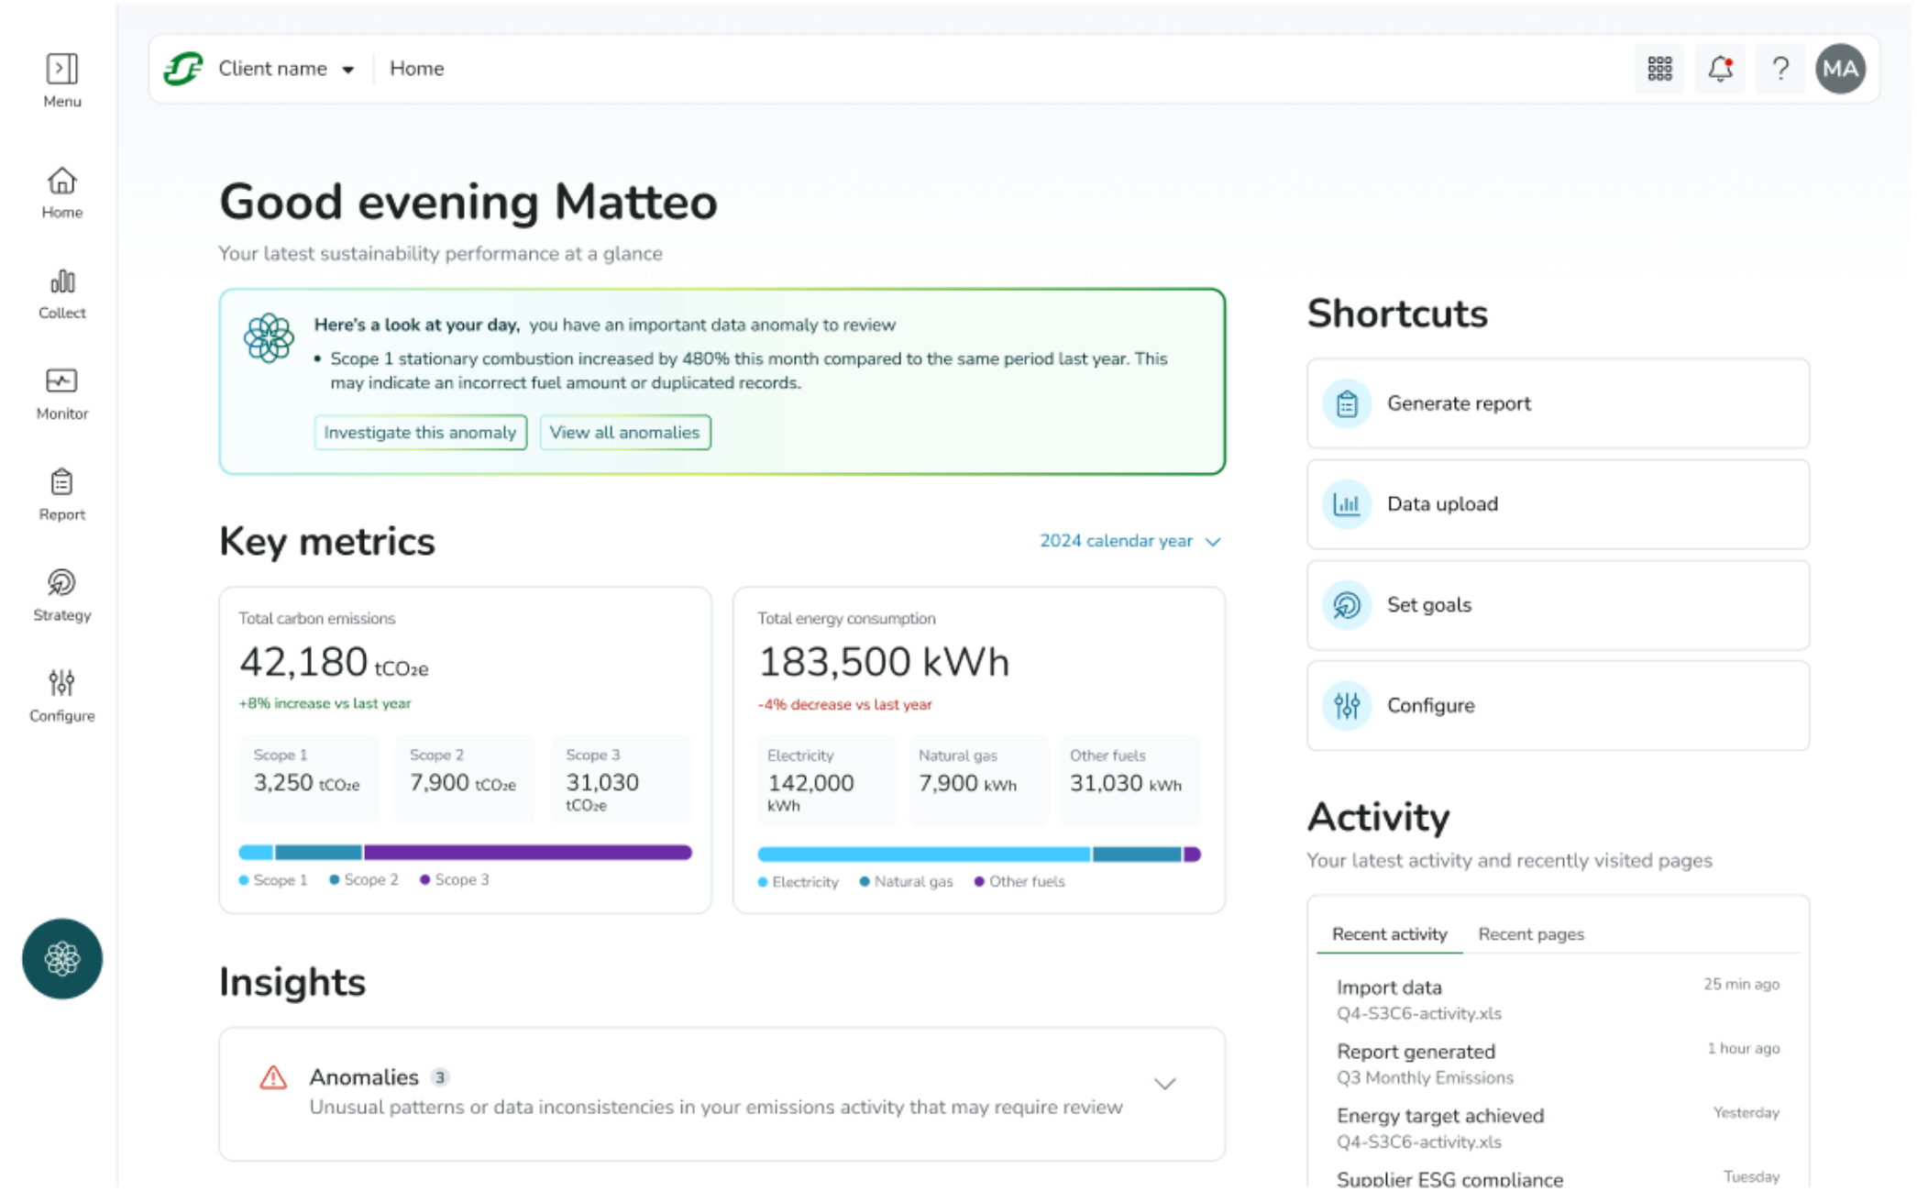Viewport: 1917px width, 1191px height.
Task: Open the Client name dropdown
Action: 286,69
